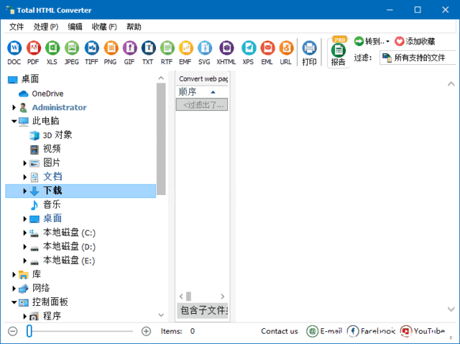Click the Convert web pages header text
460x344 pixels.
(203, 78)
